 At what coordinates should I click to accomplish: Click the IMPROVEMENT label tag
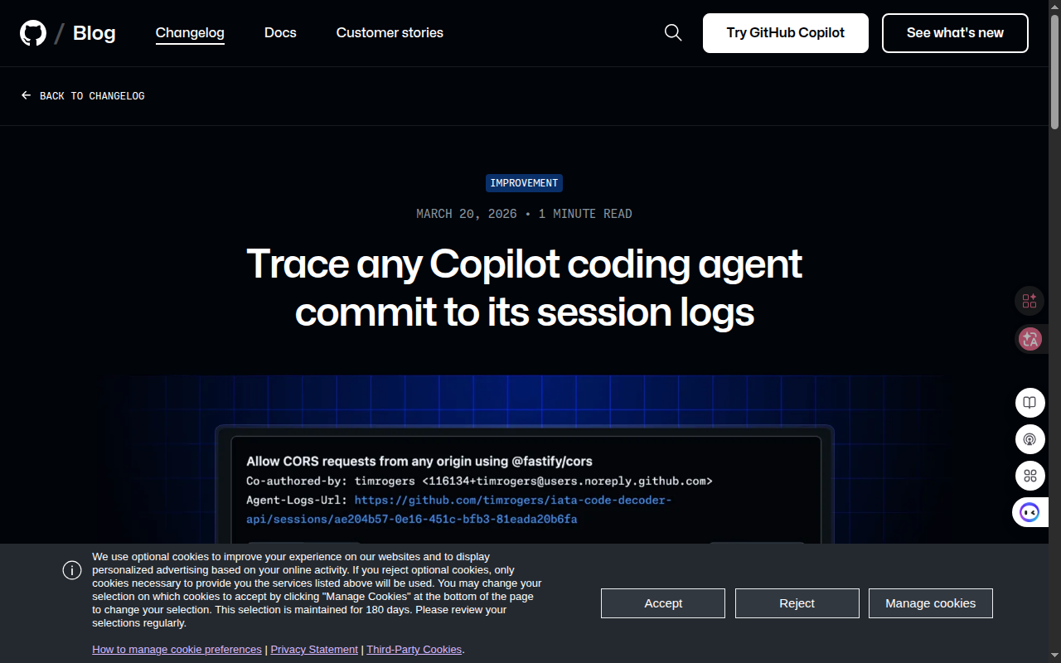524,183
